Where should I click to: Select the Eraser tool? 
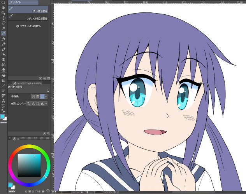[3, 70]
